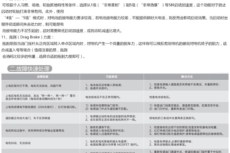
Task: Select the 可能原因 table column header
Action: [x=112, y=76]
